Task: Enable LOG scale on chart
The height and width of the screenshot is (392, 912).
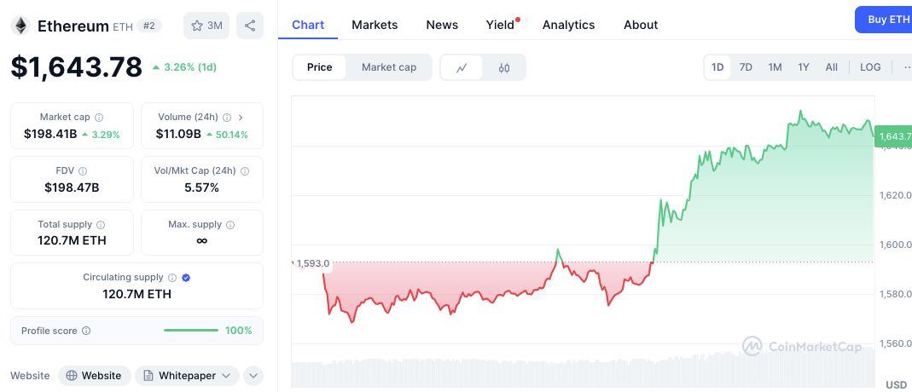Action: click(x=870, y=67)
